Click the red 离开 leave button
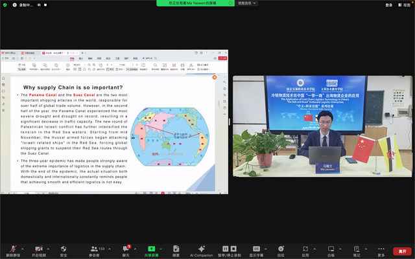This screenshot has height=259, width=415. point(402,251)
